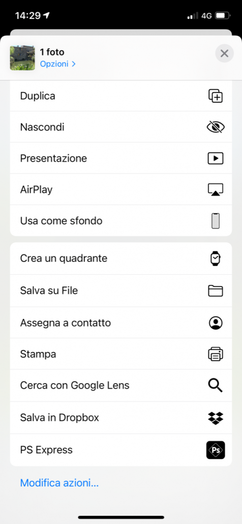This screenshot has width=242, height=524.
Task: Tap the Presentazione play icon
Action: click(x=215, y=158)
